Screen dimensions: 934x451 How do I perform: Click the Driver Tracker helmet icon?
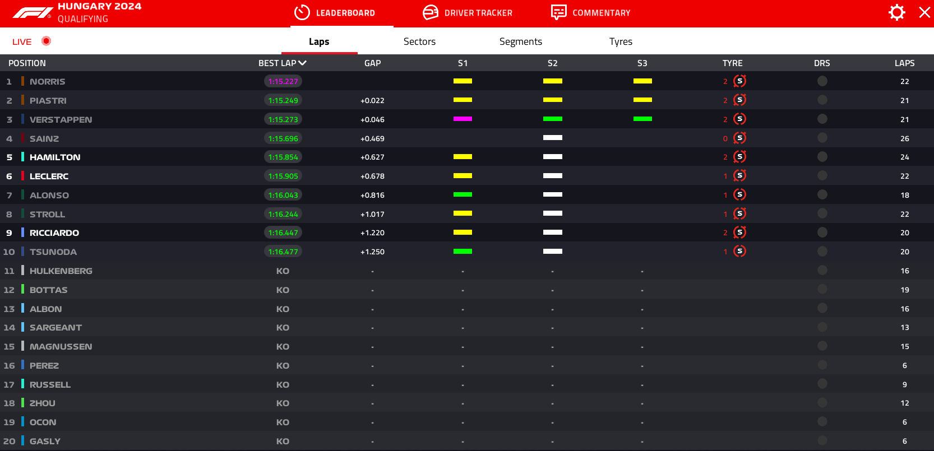click(x=431, y=12)
